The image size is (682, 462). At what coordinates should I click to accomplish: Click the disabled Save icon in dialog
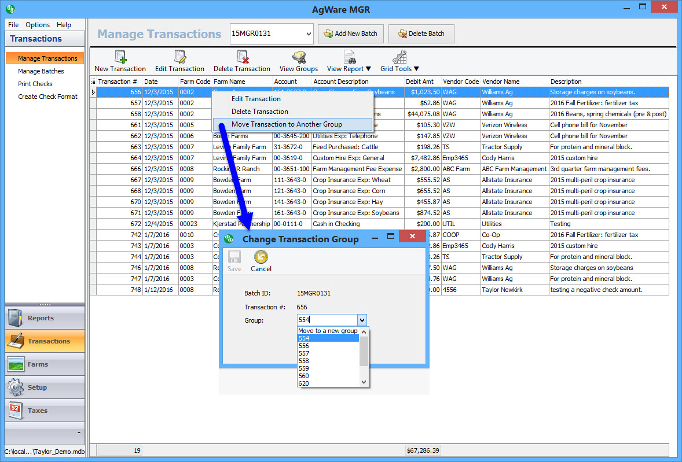234,257
